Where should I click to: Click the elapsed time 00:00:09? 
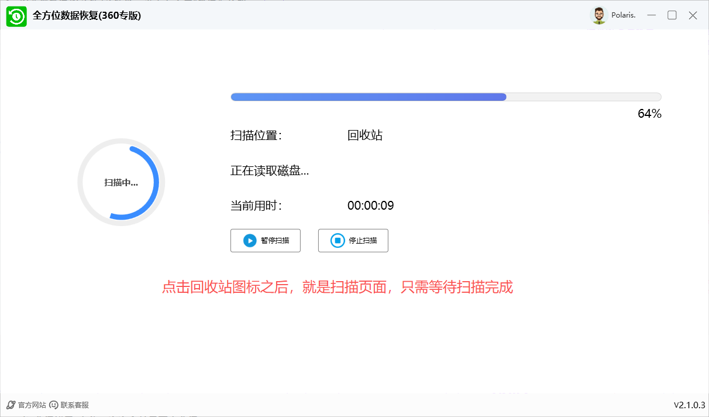[x=370, y=206]
